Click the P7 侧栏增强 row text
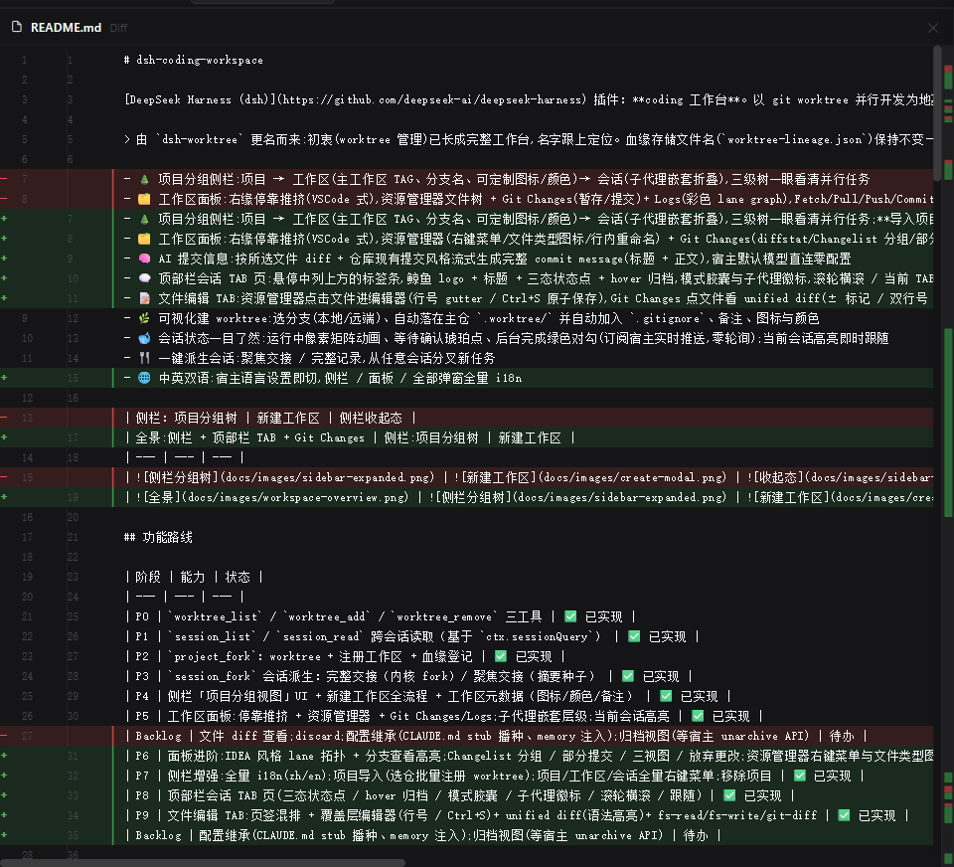 pyautogui.click(x=495, y=776)
